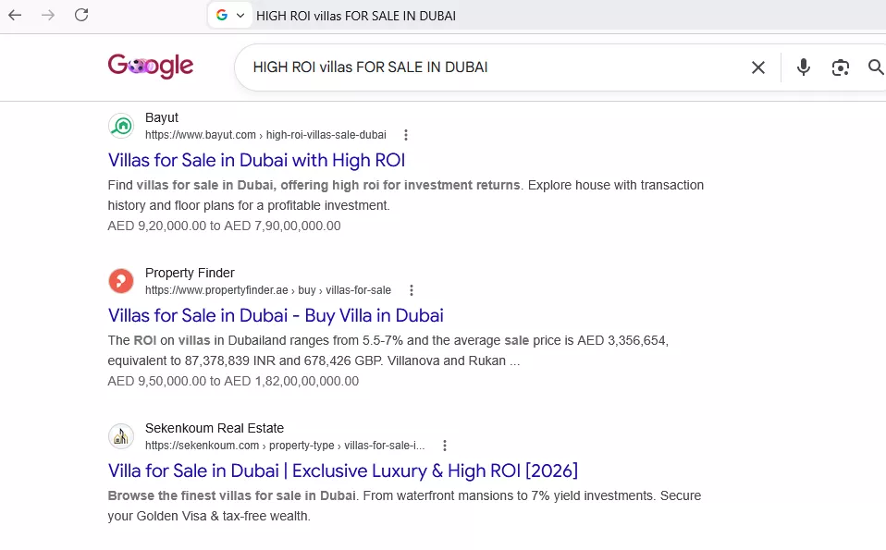886x550 pixels.
Task: Click the Bayut site favicon
Action: coord(121,126)
